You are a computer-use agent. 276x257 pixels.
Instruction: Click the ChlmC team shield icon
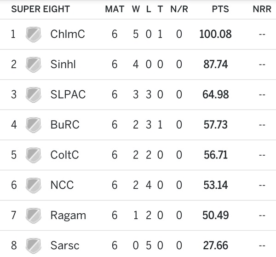(33, 34)
